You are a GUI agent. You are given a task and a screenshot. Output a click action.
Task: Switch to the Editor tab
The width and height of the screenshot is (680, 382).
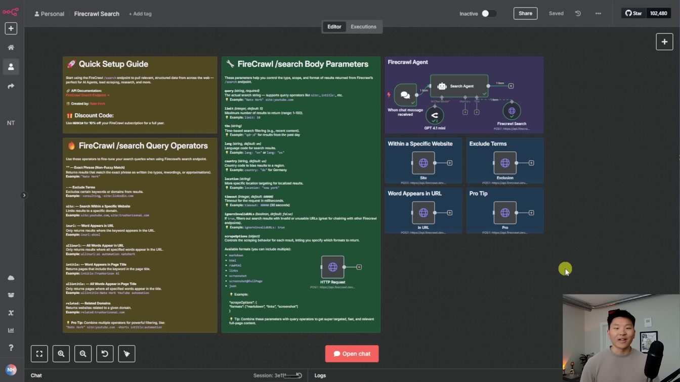(334, 27)
